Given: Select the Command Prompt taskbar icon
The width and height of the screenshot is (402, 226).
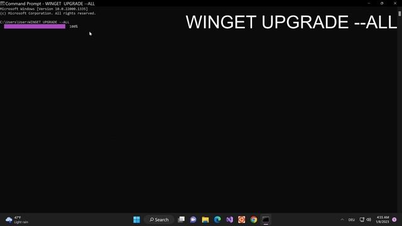Looking at the screenshot, I should (x=266, y=220).
